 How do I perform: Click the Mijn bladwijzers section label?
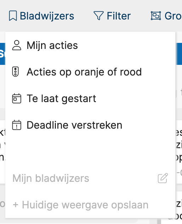pyautogui.click(x=51, y=178)
